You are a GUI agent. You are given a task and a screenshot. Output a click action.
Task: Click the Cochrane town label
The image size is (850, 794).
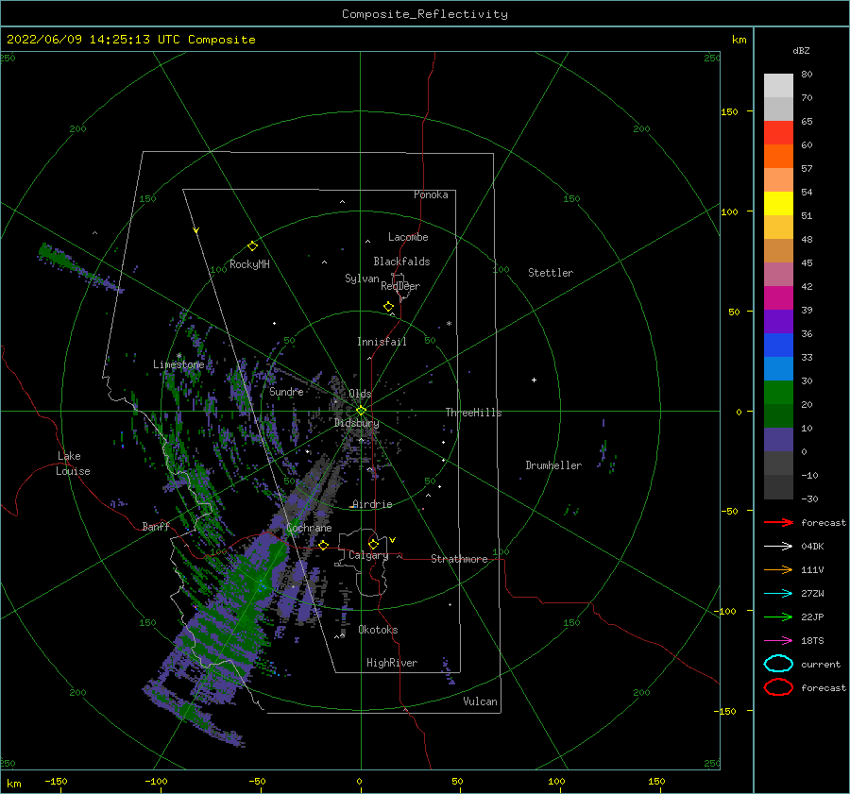(309, 528)
